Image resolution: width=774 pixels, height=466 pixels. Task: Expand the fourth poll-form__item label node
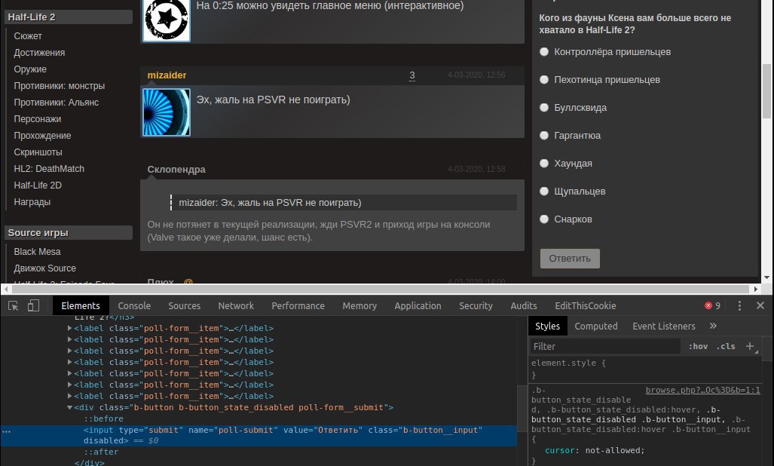pos(69,363)
